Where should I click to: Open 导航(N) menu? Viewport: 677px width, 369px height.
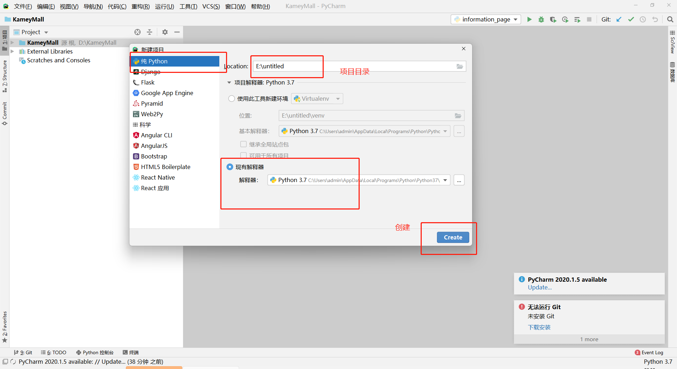[93, 6]
